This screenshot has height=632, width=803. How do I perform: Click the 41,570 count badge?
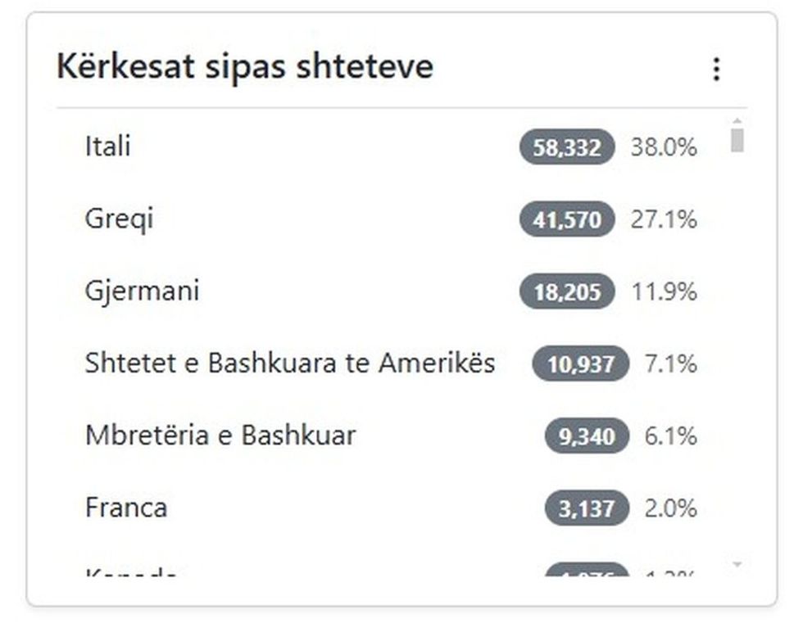[567, 219]
